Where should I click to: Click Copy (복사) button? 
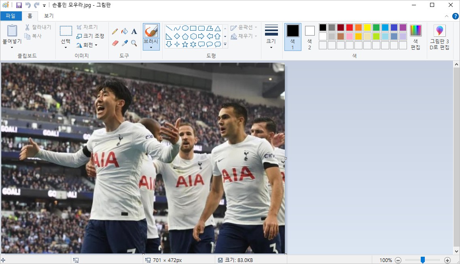click(33, 36)
